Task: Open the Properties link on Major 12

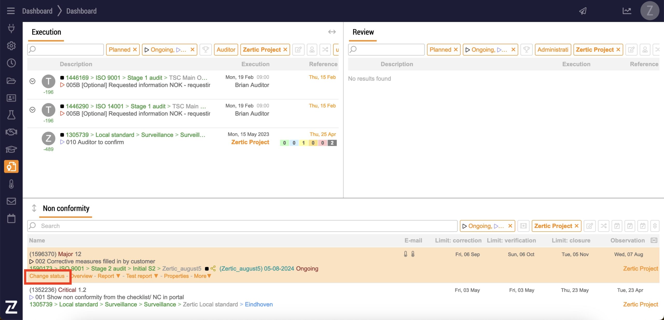Action: [176, 276]
